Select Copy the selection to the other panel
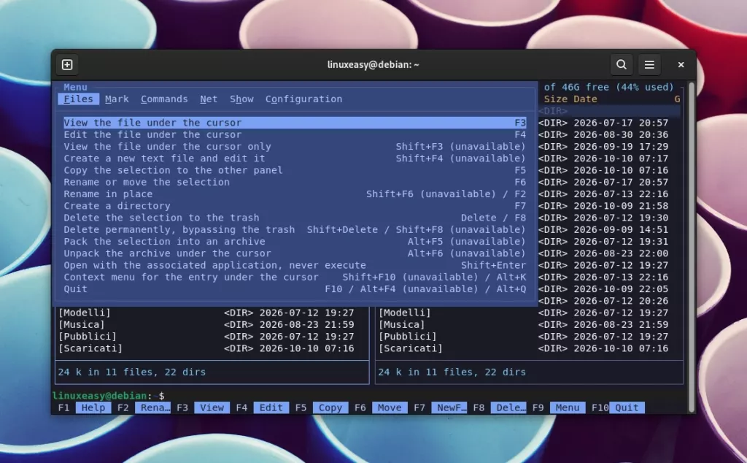 pyautogui.click(x=295, y=170)
